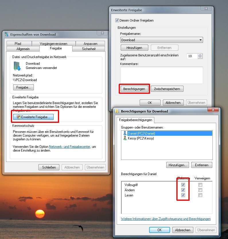The width and height of the screenshot is (228, 239).
Task: Switch to the Vorgängerversionen tab
Action: pos(54,44)
